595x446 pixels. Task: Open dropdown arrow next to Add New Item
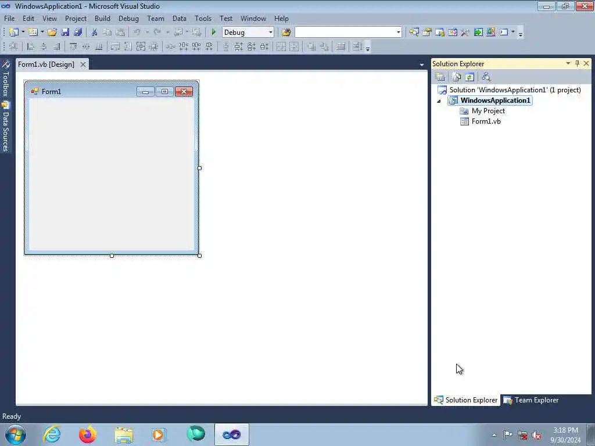[x=42, y=33]
